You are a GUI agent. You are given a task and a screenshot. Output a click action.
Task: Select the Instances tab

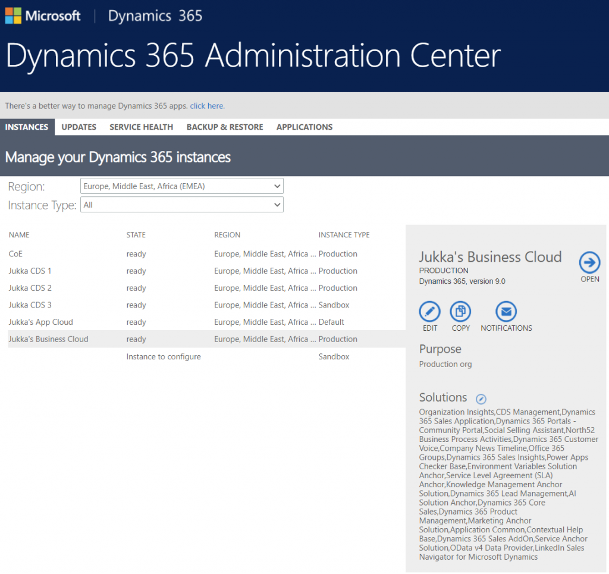[x=27, y=127]
